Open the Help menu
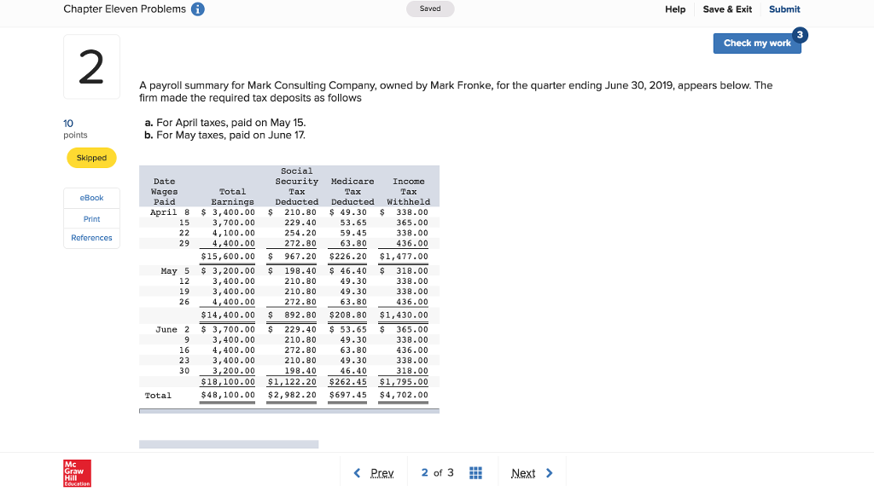This screenshot has height=492, width=874. click(675, 9)
